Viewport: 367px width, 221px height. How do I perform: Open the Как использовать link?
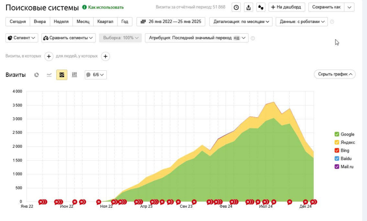(x=106, y=8)
